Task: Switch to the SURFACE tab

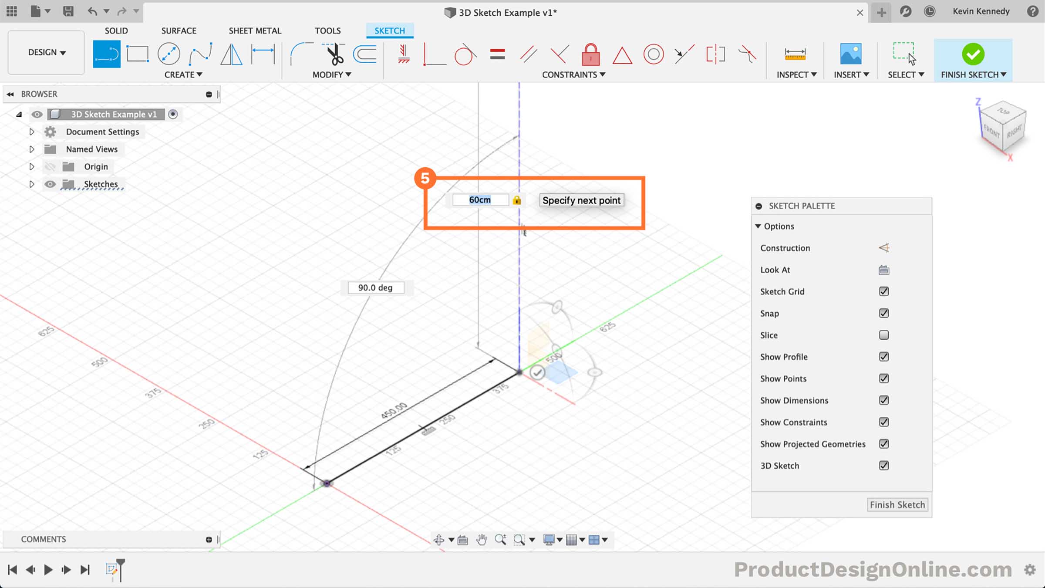Action: (179, 30)
